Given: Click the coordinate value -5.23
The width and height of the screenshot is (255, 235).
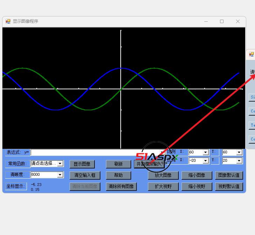Looking at the screenshot, I should coord(36,185).
